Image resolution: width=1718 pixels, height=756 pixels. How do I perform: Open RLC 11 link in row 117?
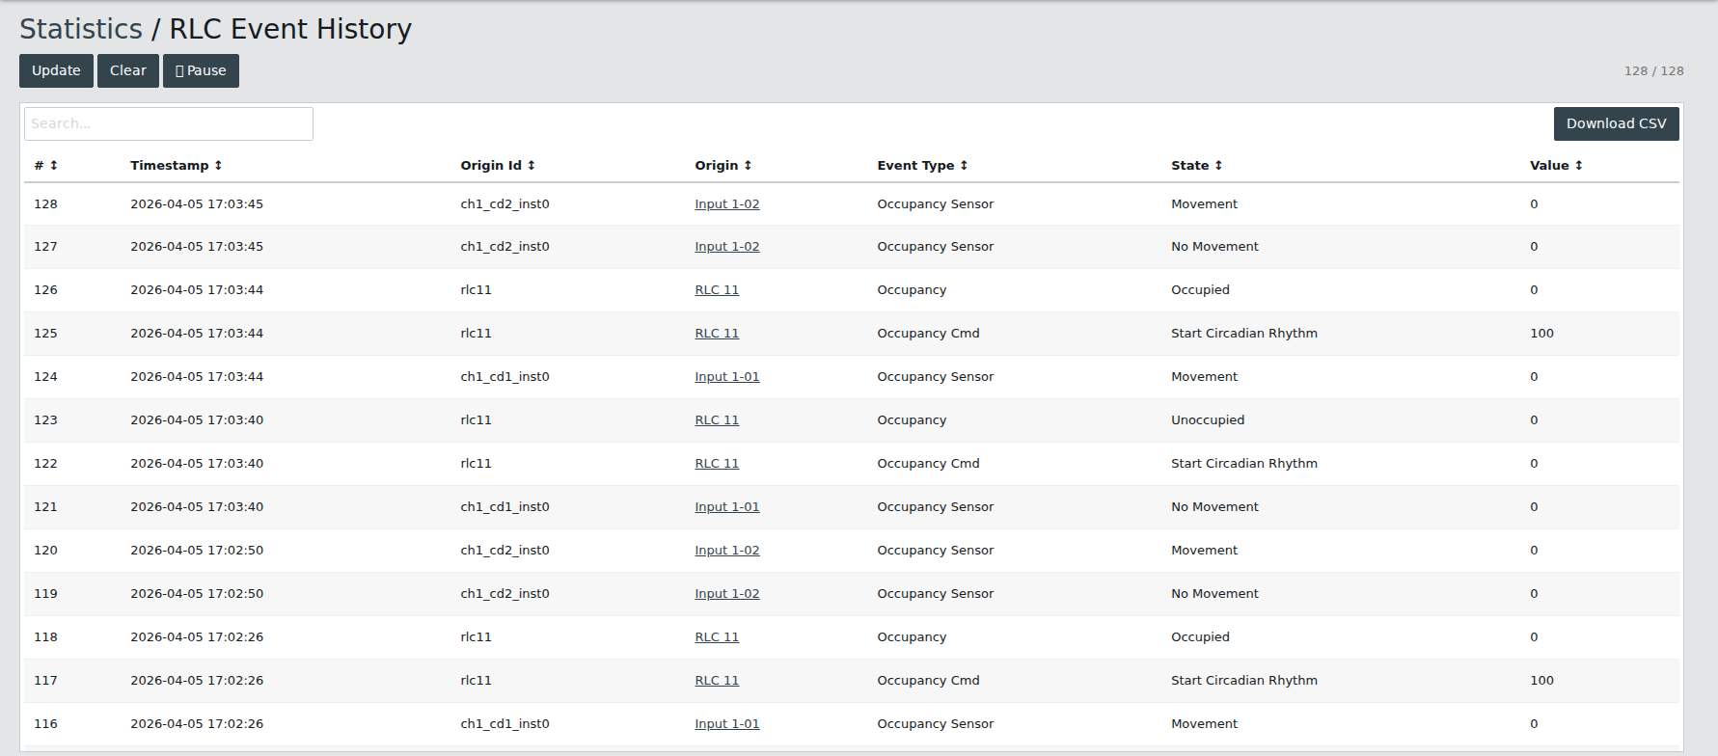717,680
